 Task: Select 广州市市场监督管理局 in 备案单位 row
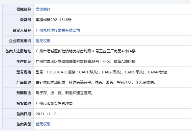click(x=54, y=103)
